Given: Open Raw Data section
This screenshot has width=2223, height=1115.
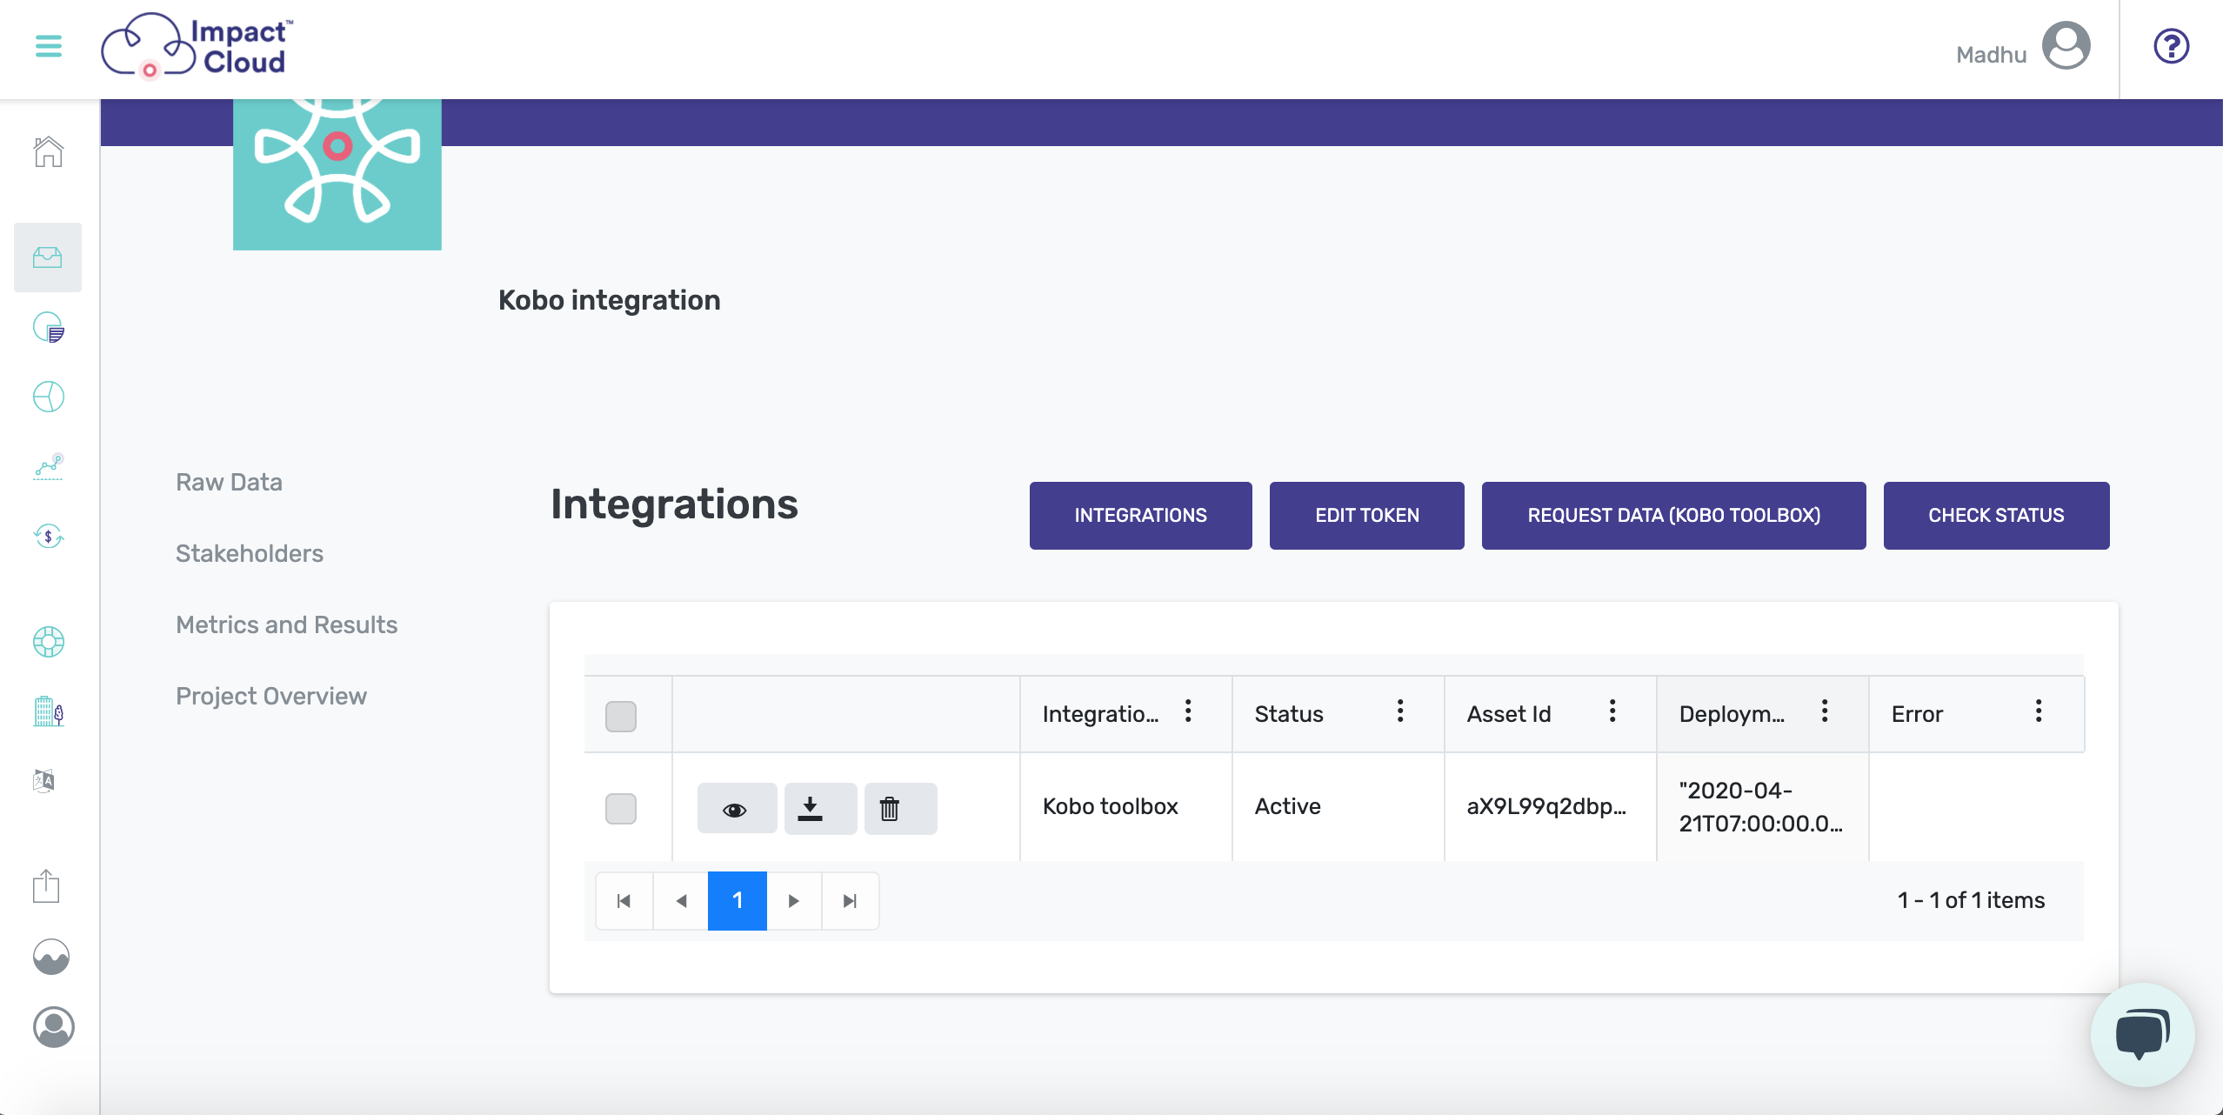Looking at the screenshot, I should [229, 482].
